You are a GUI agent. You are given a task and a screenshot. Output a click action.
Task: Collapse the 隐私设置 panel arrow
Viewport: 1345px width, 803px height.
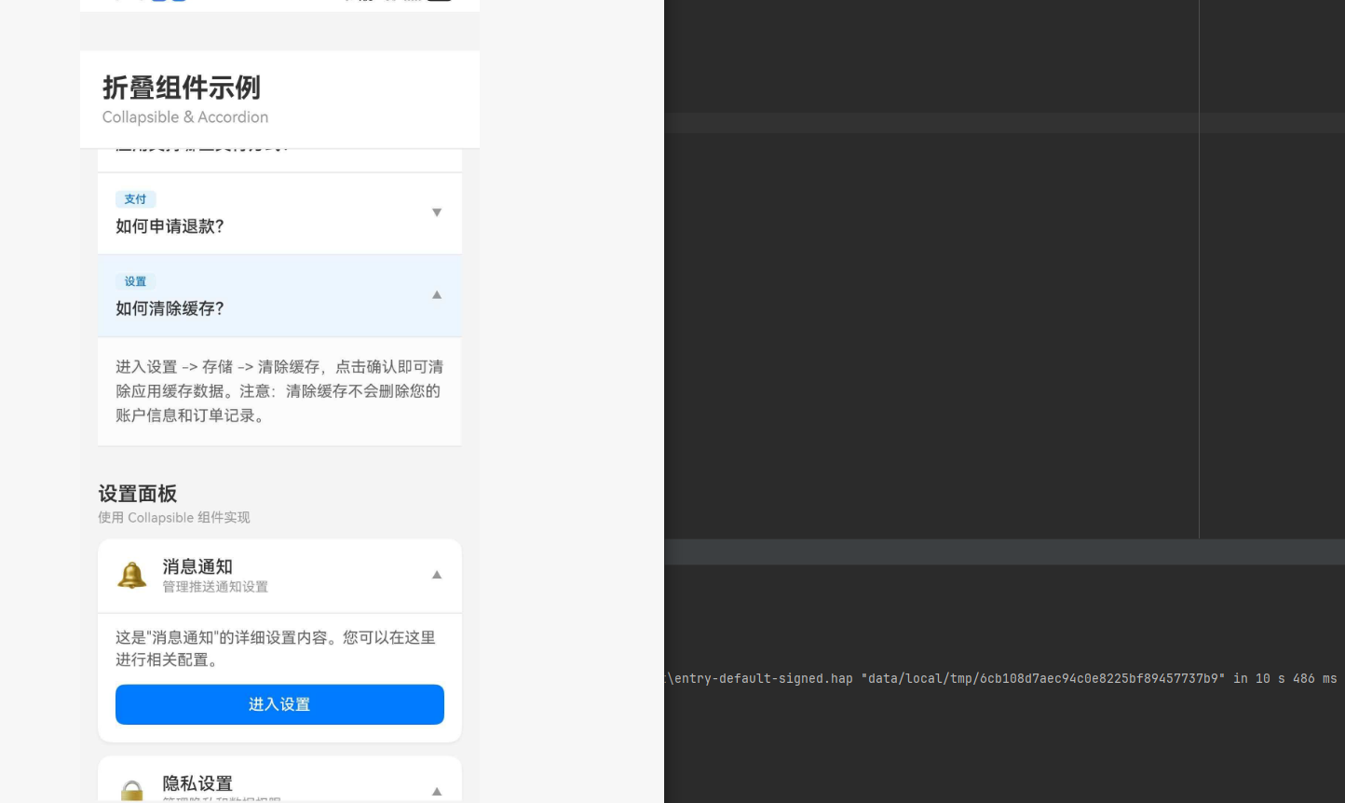tap(436, 791)
